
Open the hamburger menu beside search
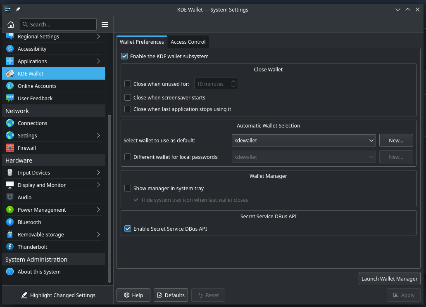pyautogui.click(x=105, y=24)
